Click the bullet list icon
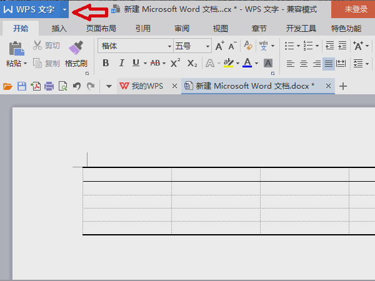 [x=289, y=46]
